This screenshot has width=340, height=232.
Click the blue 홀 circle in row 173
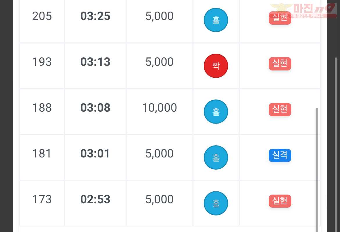(216, 203)
